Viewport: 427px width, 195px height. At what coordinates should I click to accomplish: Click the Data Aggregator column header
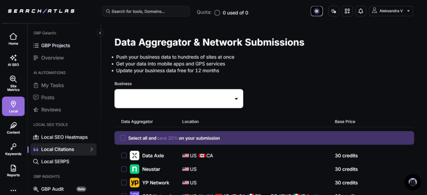pyautogui.click(x=137, y=122)
